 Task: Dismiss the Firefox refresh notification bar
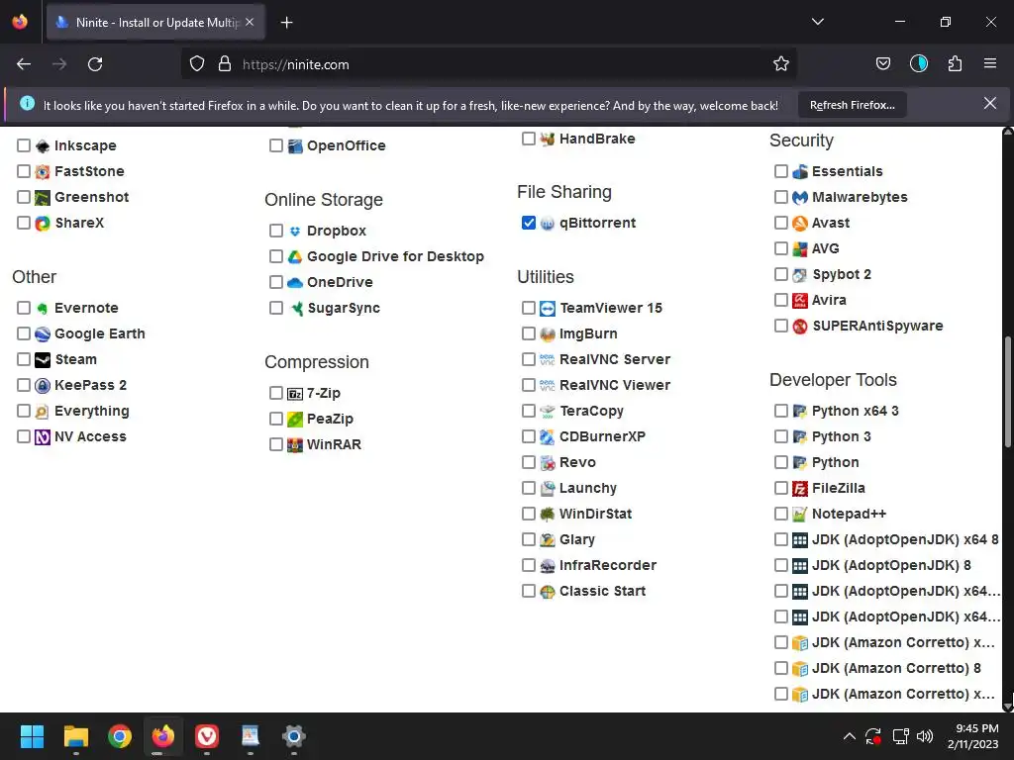(989, 103)
